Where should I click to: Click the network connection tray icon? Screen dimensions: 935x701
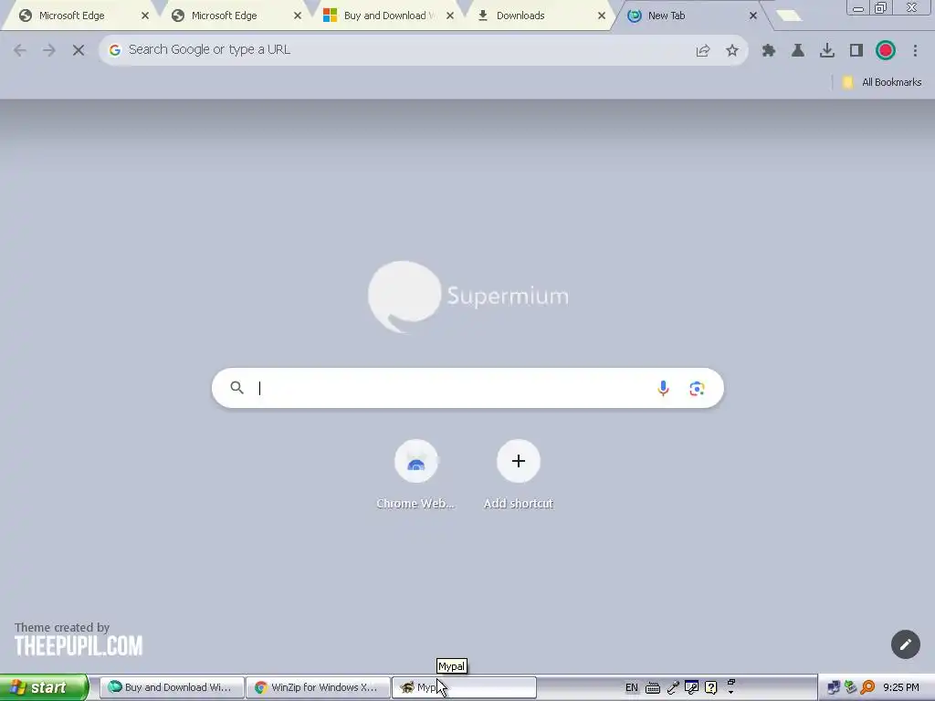pos(834,688)
